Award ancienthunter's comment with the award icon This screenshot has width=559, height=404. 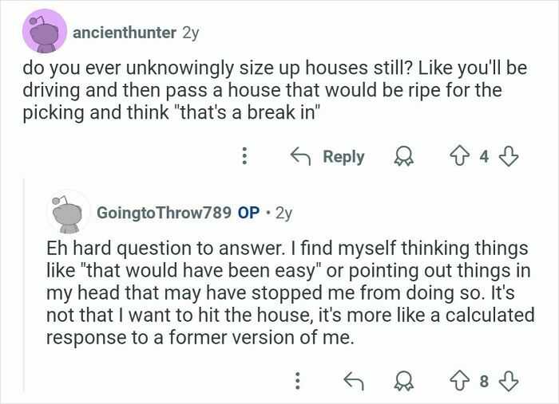[x=403, y=157]
